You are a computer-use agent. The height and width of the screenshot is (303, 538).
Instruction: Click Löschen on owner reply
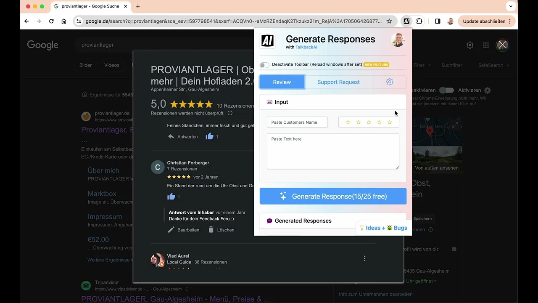tap(221, 230)
